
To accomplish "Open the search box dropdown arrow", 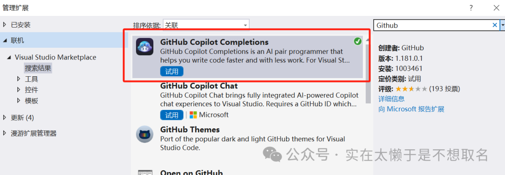I will click(502, 25).
